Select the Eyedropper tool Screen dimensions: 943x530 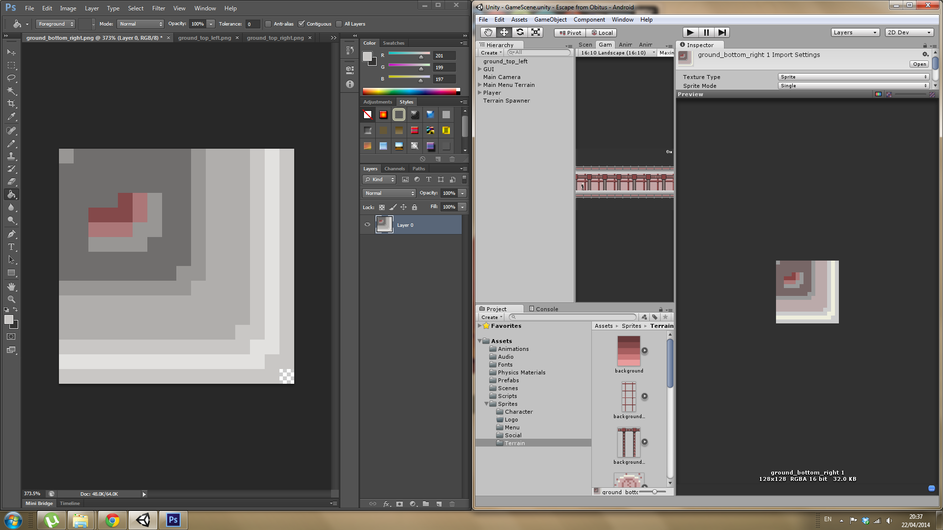[x=11, y=117]
